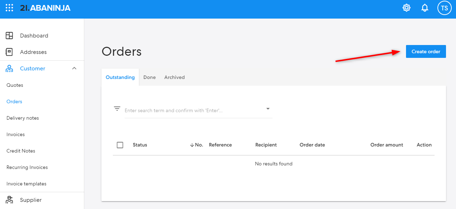Viewport: 456px width, 209px height.
Task: Collapse the Customer section chevron
Action: [74, 68]
